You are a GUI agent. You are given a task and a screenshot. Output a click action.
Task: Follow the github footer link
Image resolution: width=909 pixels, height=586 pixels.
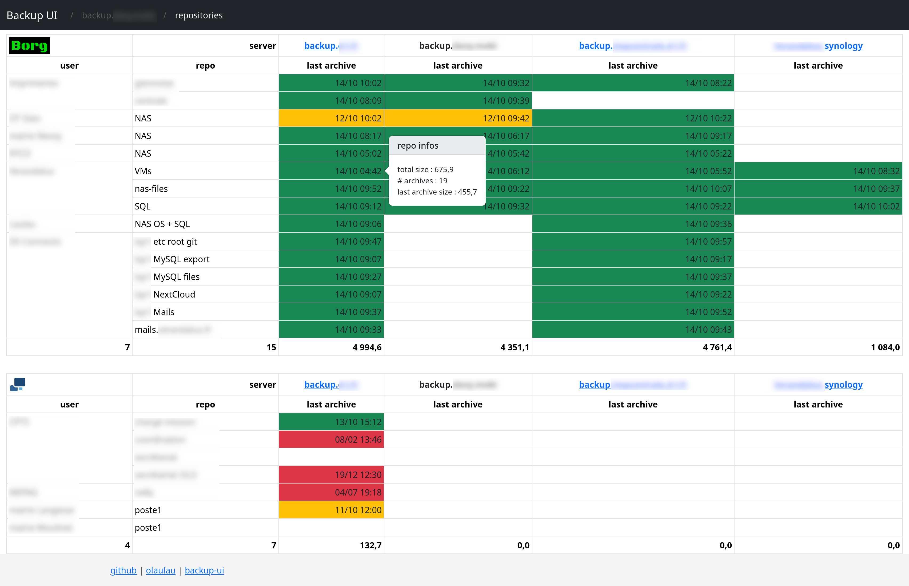point(123,570)
